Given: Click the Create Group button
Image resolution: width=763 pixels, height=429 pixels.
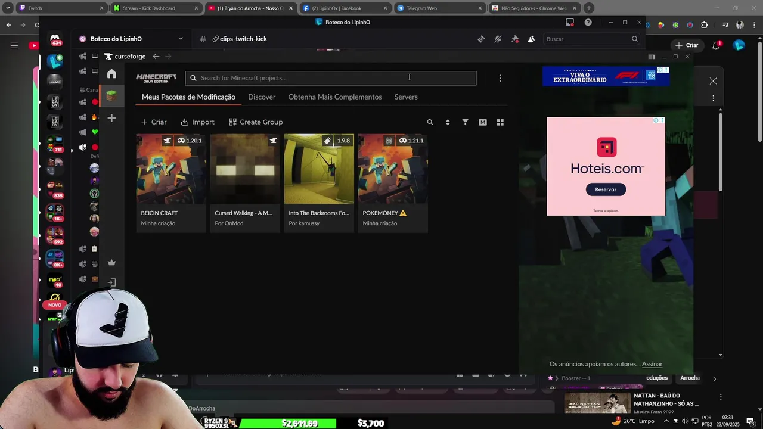Looking at the screenshot, I should (256, 122).
